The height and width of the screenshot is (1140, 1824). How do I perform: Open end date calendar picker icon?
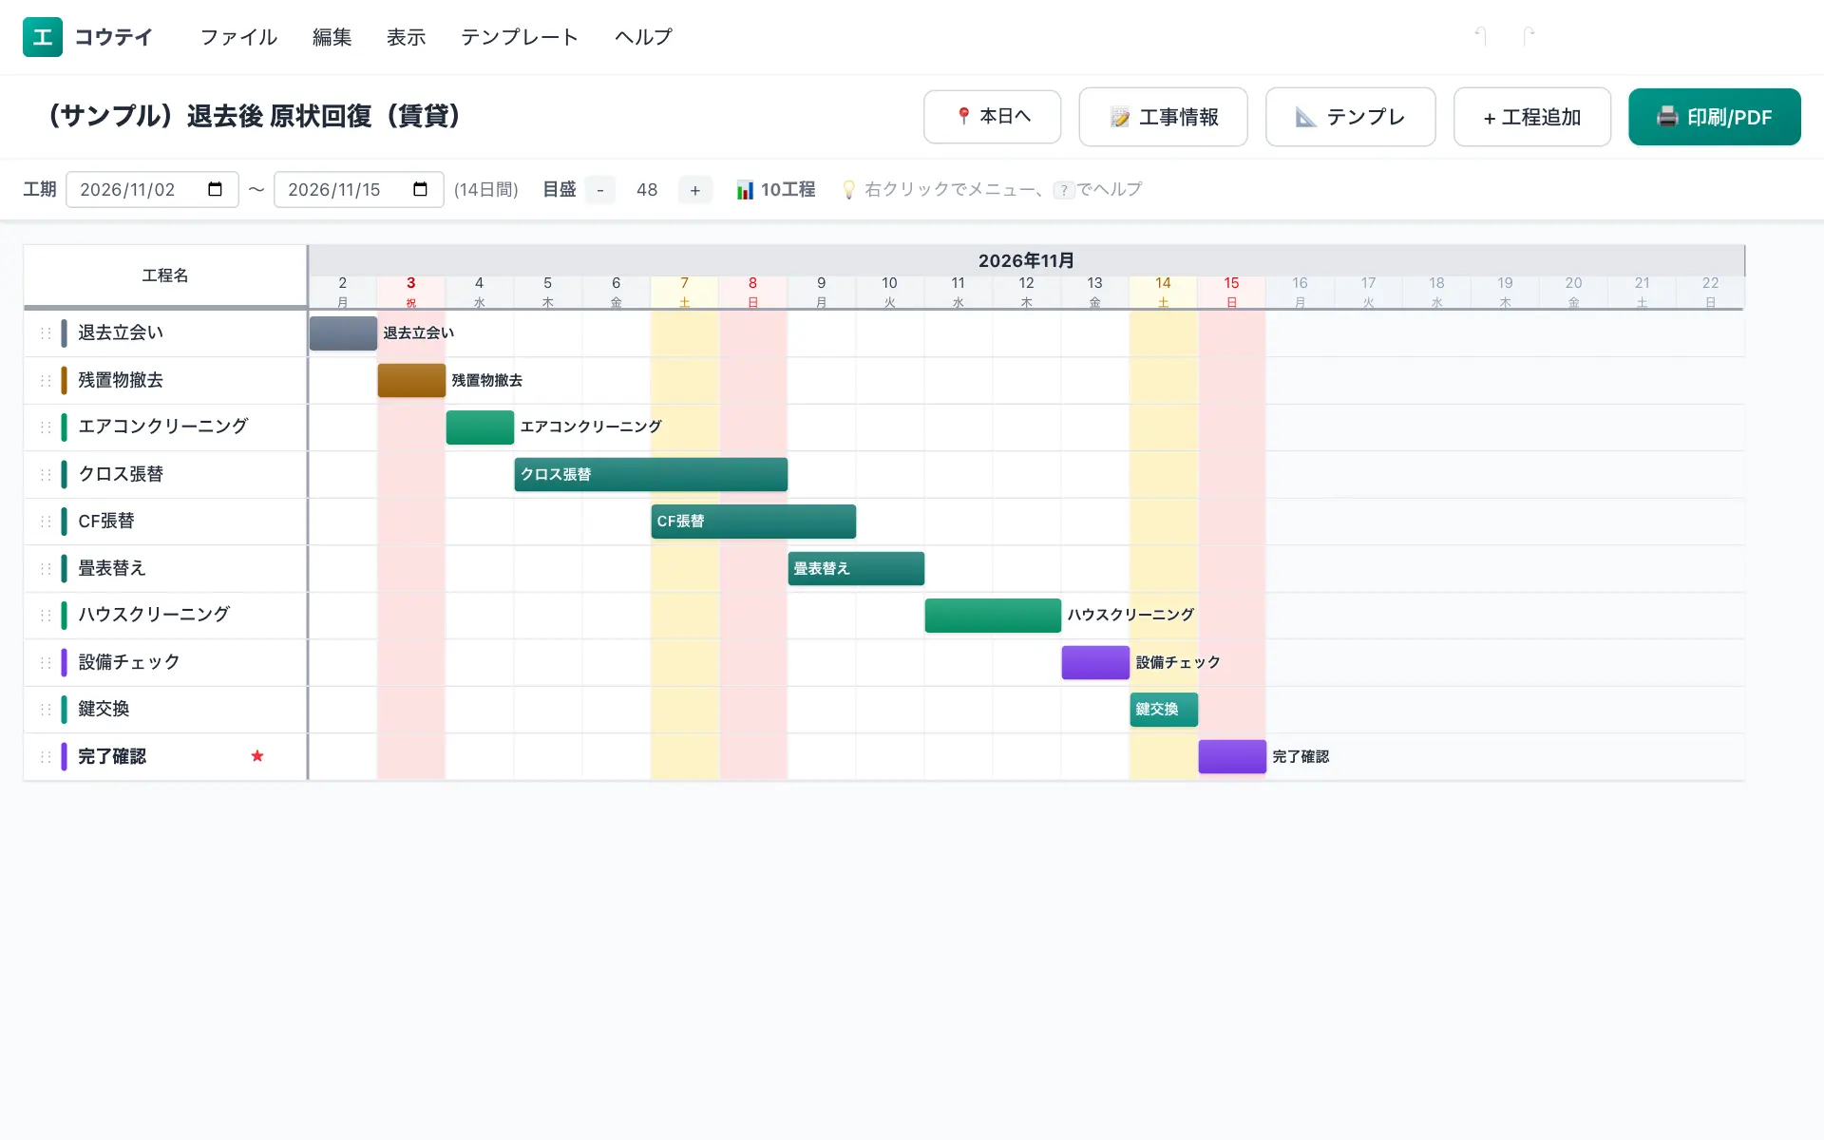[421, 189]
